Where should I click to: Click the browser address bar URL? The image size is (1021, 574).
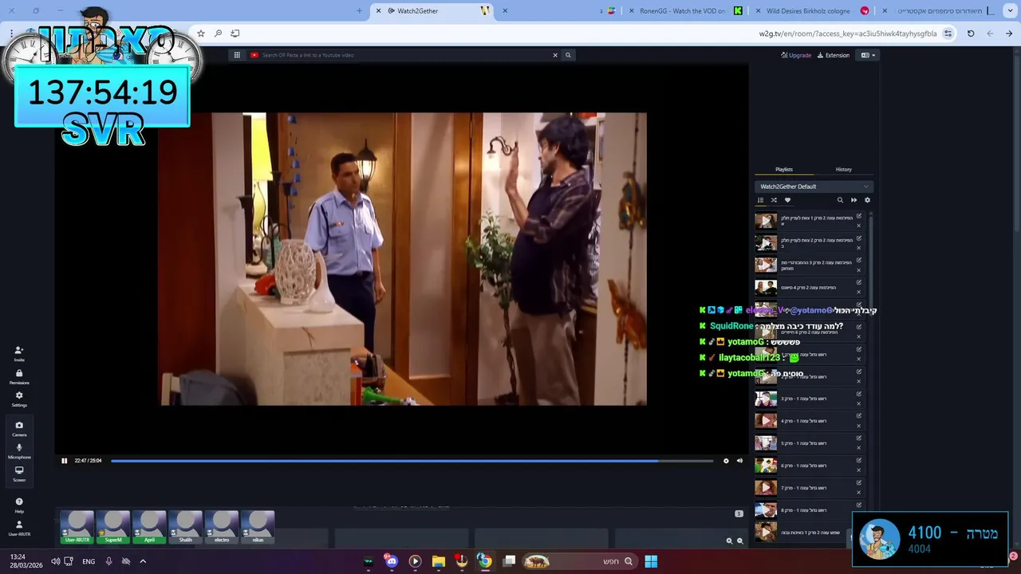848,33
